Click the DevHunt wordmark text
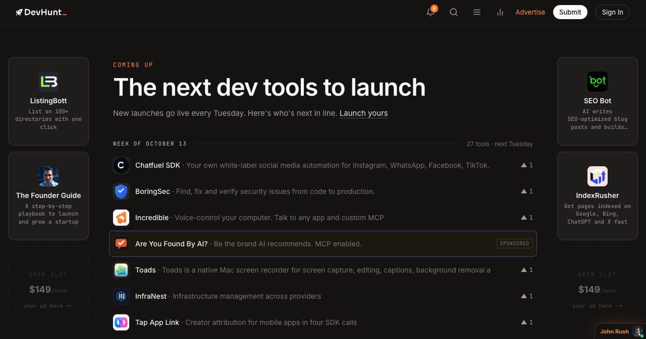 tap(43, 12)
